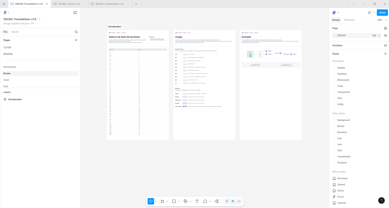Click the Perimeter effect style icon

[x=334, y=178]
